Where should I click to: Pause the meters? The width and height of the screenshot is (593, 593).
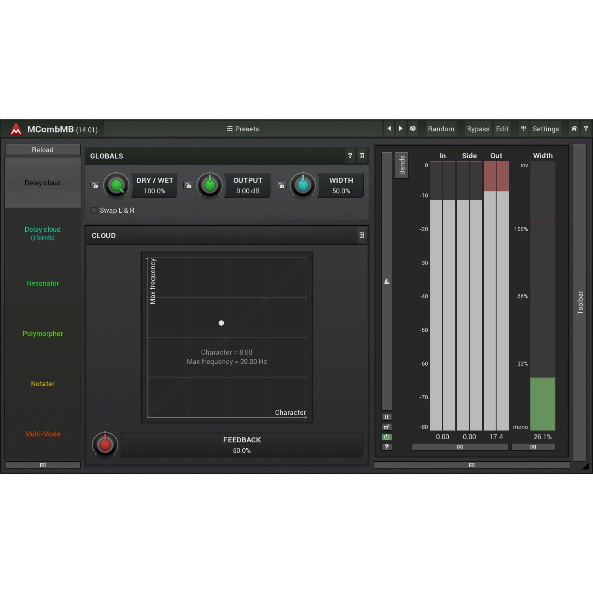pyautogui.click(x=387, y=417)
